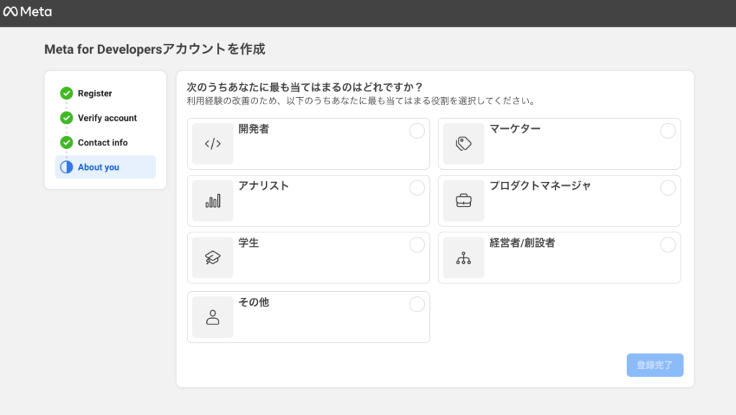Click the developer code brackets icon
This screenshot has height=415, width=736.
pyautogui.click(x=213, y=144)
